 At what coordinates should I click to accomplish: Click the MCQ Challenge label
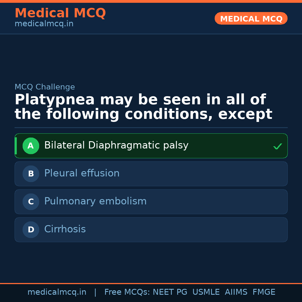point(45,87)
